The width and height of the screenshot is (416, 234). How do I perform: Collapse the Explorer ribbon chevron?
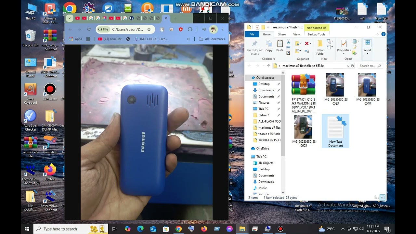[378, 34]
